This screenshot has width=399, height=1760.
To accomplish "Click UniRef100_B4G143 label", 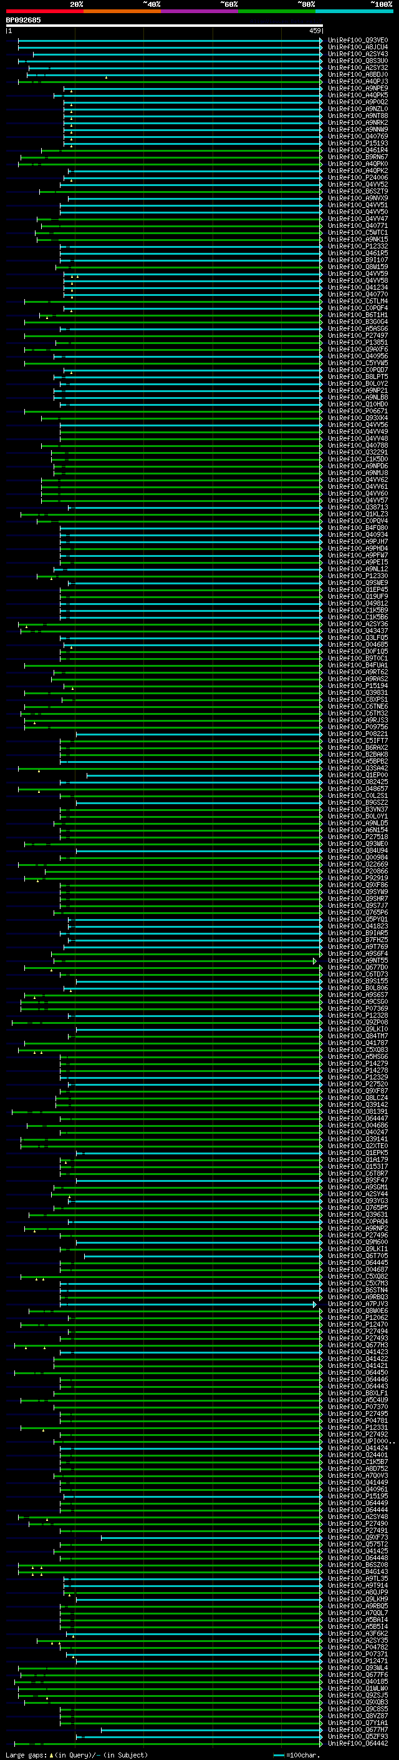I will click(x=357, y=1572).
